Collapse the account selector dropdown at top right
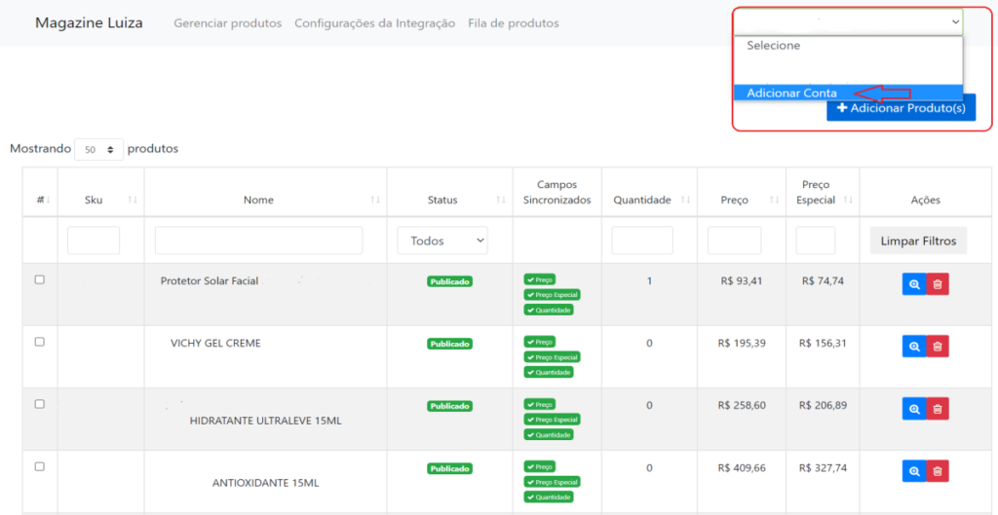The height and width of the screenshot is (515, 998). (848, 21)
